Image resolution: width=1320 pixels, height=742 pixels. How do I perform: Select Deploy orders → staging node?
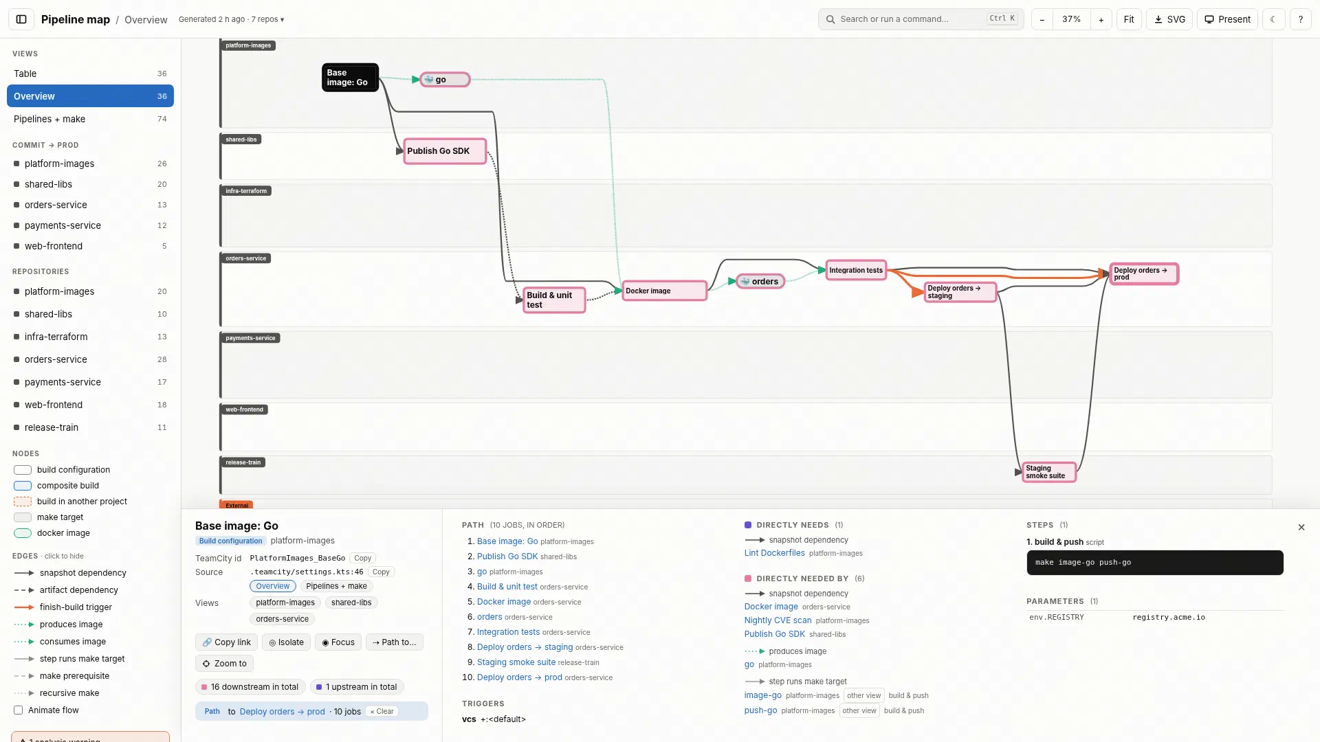(960, 292)
